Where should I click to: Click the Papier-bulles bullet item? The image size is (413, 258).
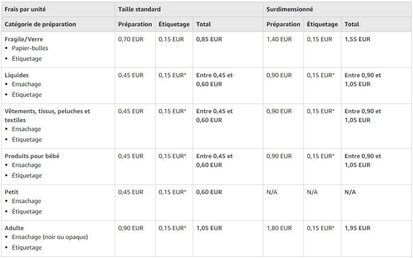click(30, 48)
